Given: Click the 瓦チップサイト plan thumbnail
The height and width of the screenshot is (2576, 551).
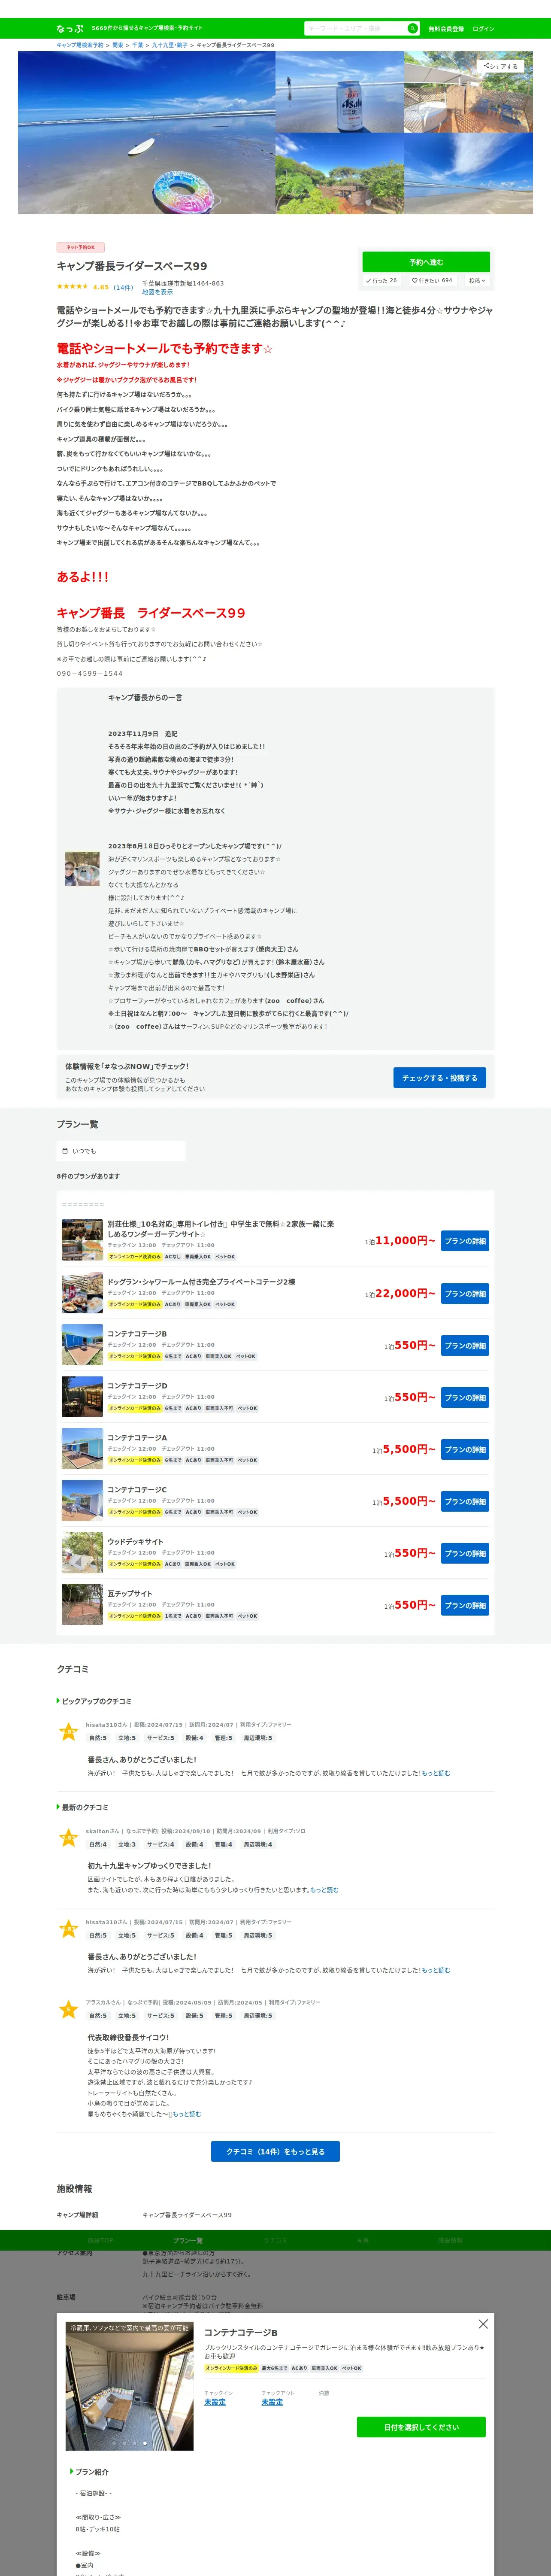Looking at the screenshot, I should click(x=82, y=1605).
